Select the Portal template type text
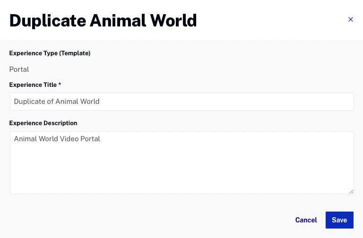The width and height of the screenshot is (363, 238). (x=19, y=69)
